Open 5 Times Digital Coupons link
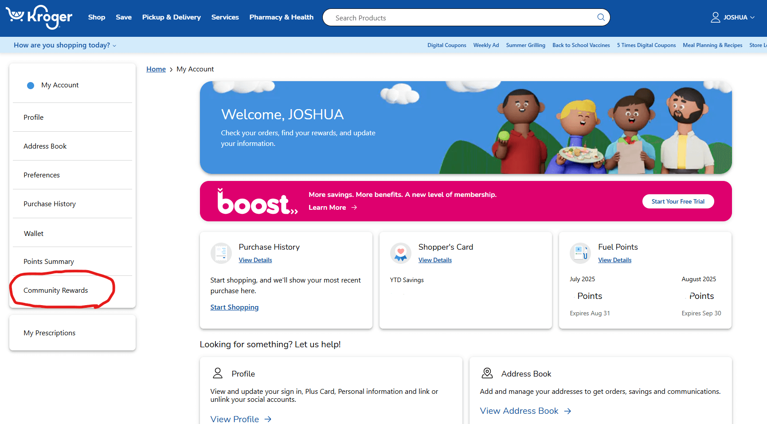The height and width of the screenshot is (424, 767). pyautogui.click(x=646, y=45)
